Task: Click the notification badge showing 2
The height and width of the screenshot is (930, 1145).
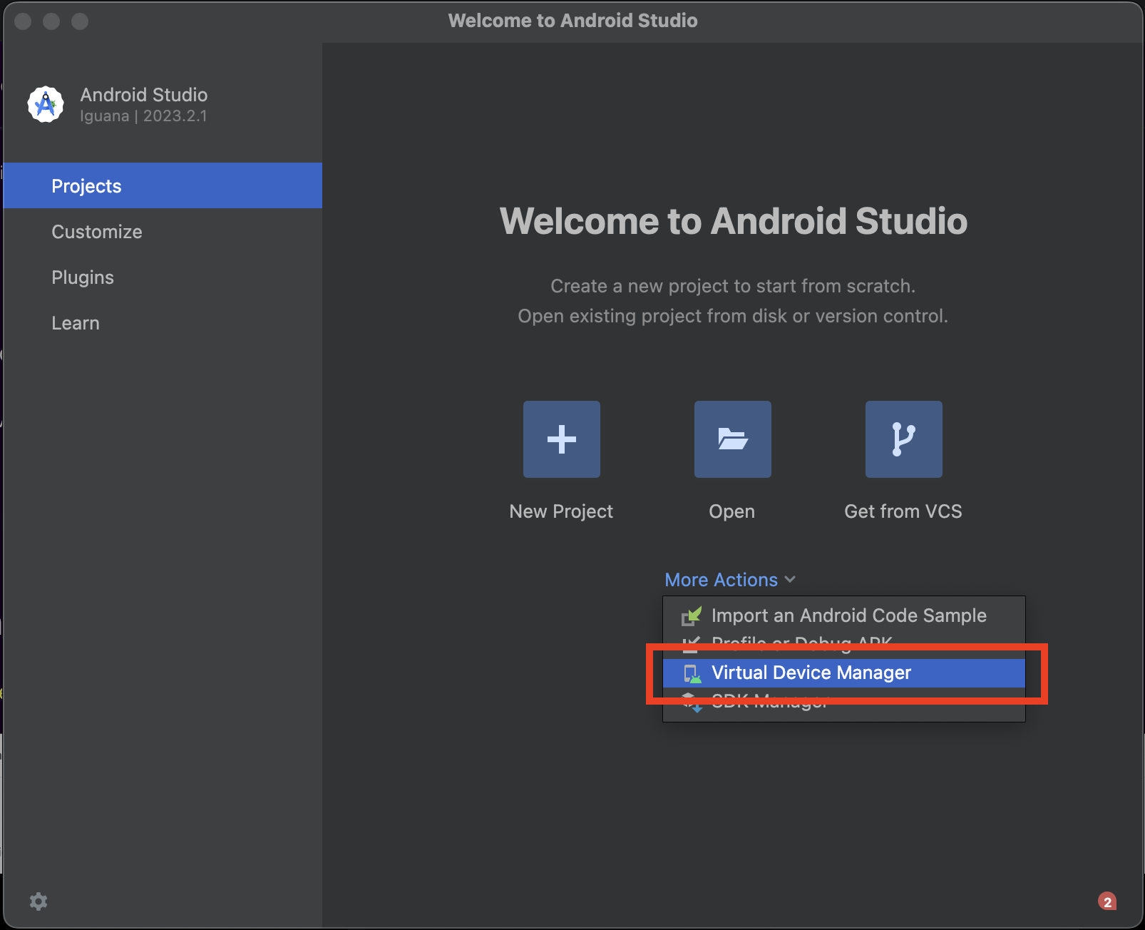Action: [1107, 900]
